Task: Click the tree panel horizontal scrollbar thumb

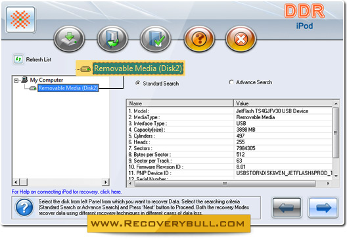Action: [x=24, y=182]
